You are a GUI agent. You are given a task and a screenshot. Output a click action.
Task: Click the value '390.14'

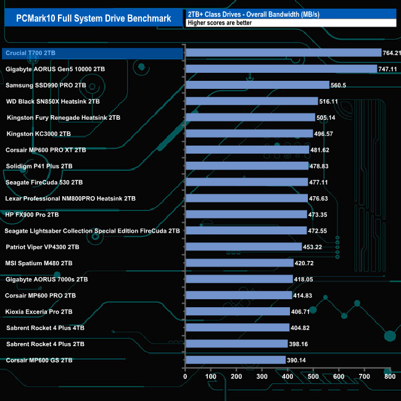click(x=296, y=360)
